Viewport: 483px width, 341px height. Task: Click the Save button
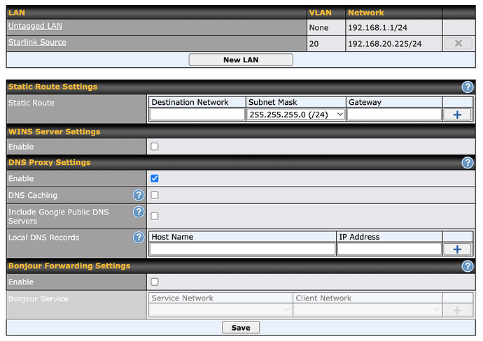[241, 328]
